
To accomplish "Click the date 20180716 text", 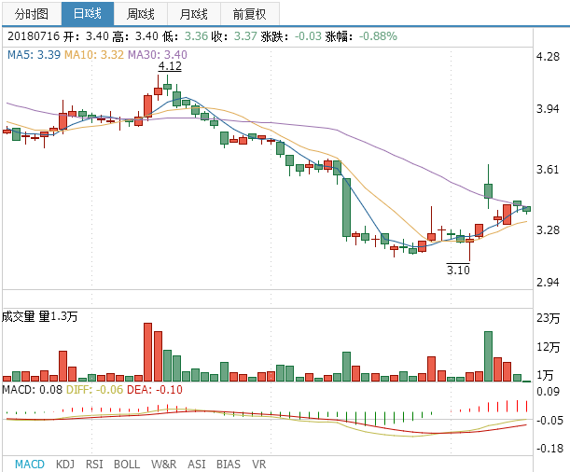I will coord(33,36).
